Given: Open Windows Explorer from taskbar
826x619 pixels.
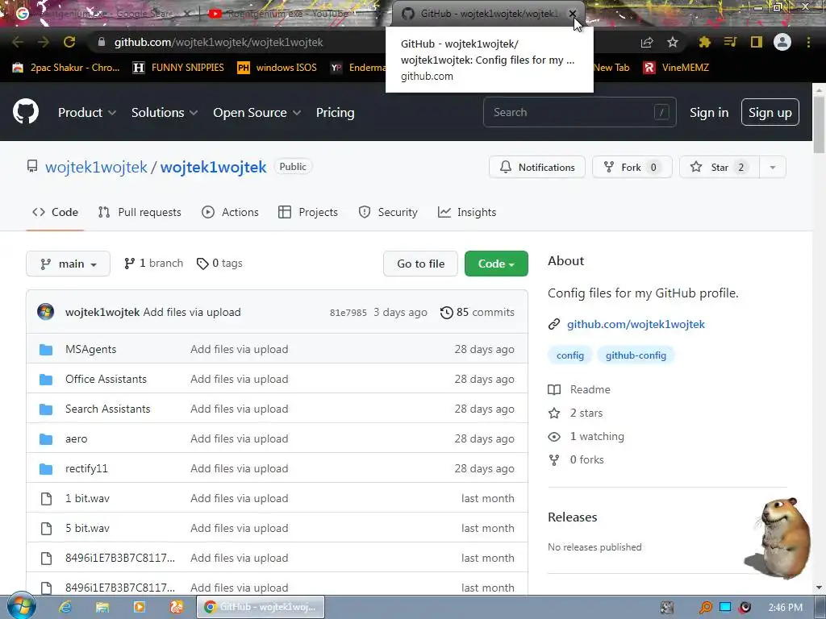Looking at the screenshot, I should (x=102, y=607).
